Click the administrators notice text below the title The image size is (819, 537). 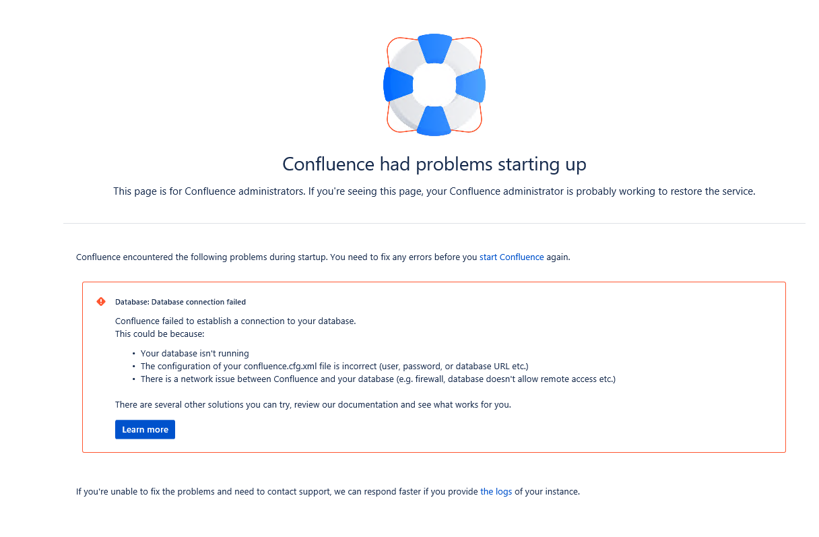click(x=434, y=191)
